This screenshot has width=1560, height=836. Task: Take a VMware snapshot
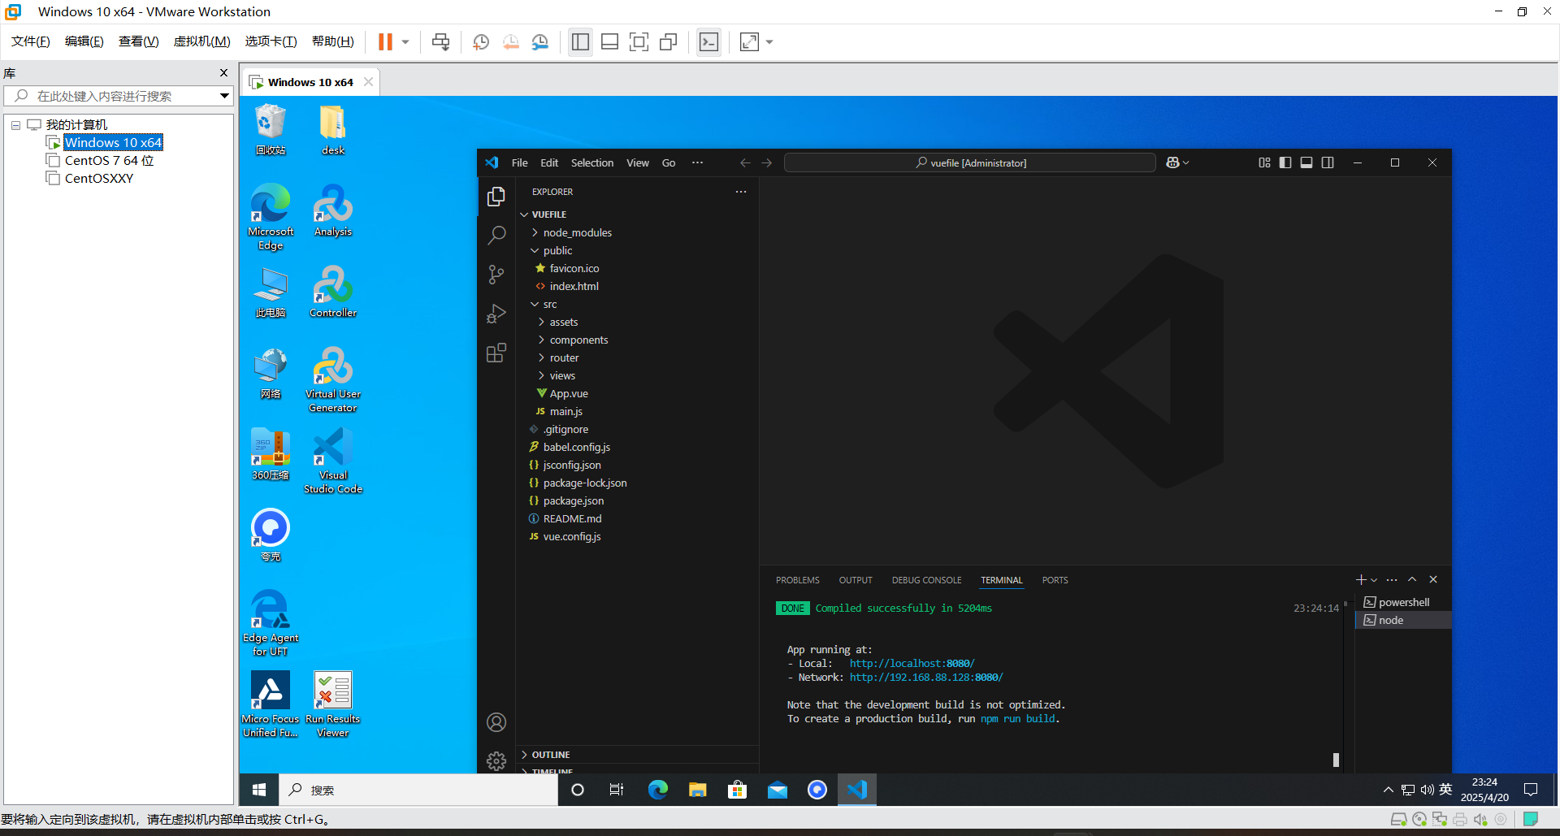481,41
